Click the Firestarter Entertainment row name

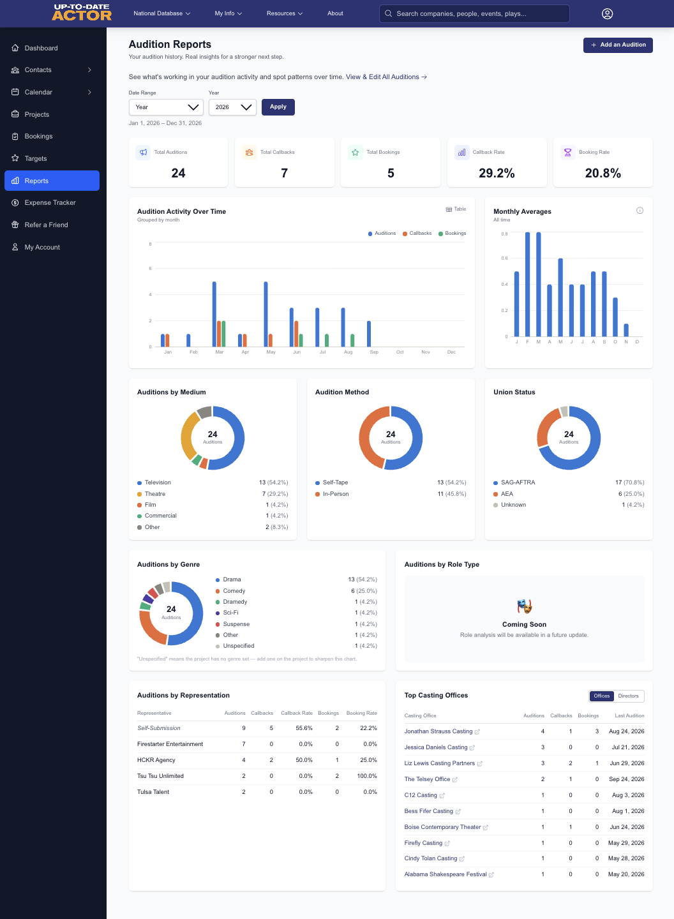tap(170, 744)
